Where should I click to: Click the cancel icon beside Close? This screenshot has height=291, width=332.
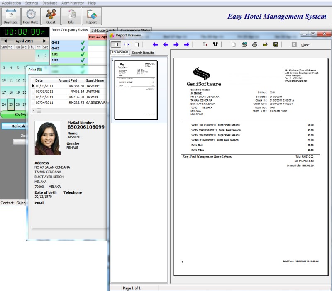[294, 44]
